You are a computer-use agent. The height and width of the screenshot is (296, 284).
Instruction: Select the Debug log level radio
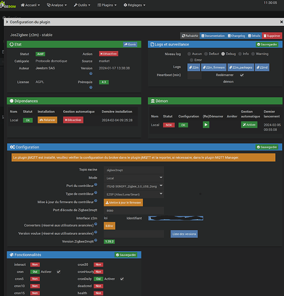coord(223,54)
